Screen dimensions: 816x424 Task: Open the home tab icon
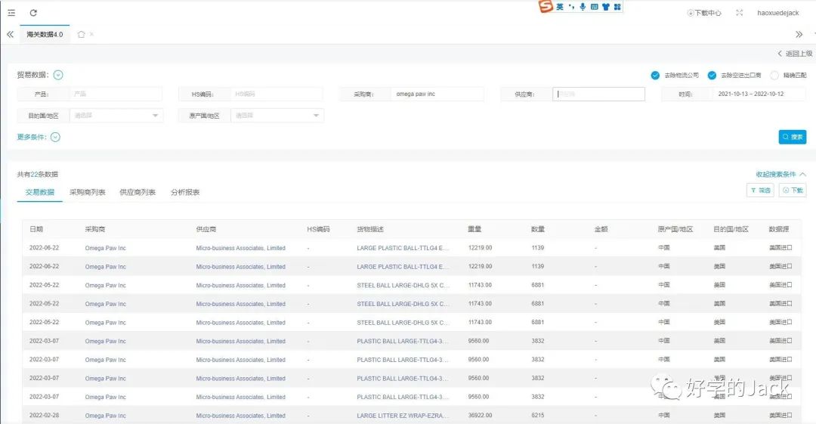pos(81,34)
